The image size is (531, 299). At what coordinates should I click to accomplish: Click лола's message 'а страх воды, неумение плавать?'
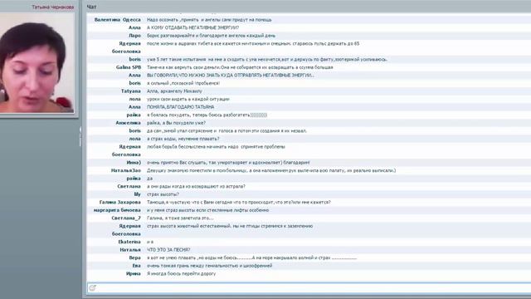[183, 139]
